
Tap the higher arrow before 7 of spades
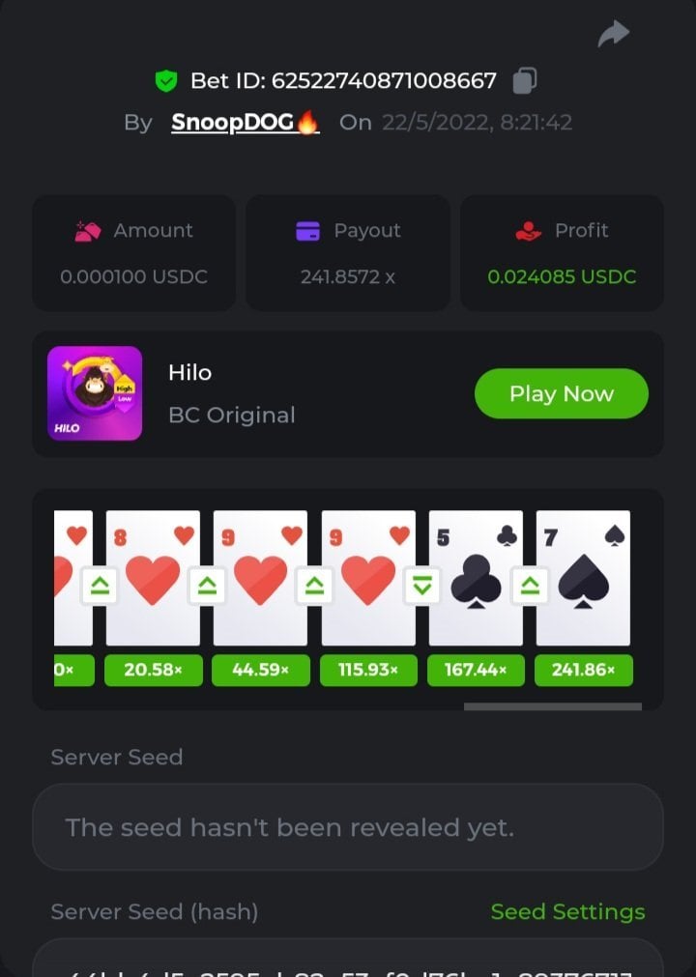tap(530, 586)
